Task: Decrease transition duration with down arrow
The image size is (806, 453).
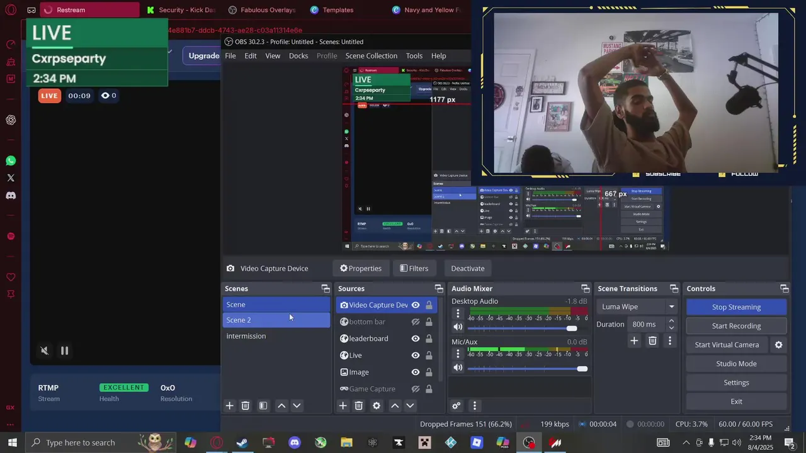Action: [x=671, y=328]
